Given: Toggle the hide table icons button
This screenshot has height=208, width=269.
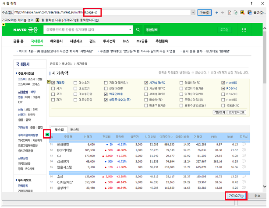Looking at the screenshot, I should tap(242, 13).
